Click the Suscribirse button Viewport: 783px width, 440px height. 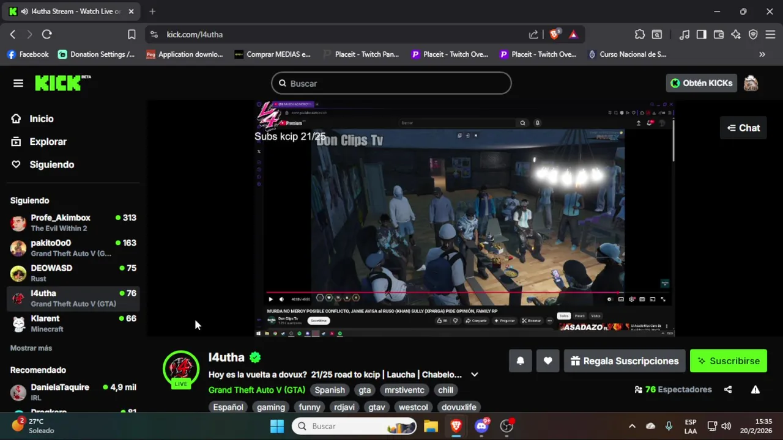coord(729,361)
